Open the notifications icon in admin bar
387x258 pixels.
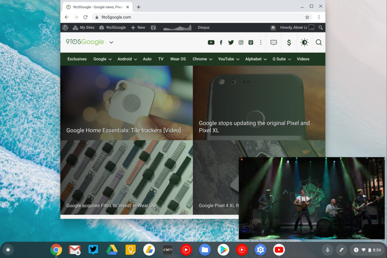click(x=273, y=28)
